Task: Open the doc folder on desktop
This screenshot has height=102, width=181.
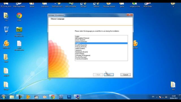Action: coord(173,86)
